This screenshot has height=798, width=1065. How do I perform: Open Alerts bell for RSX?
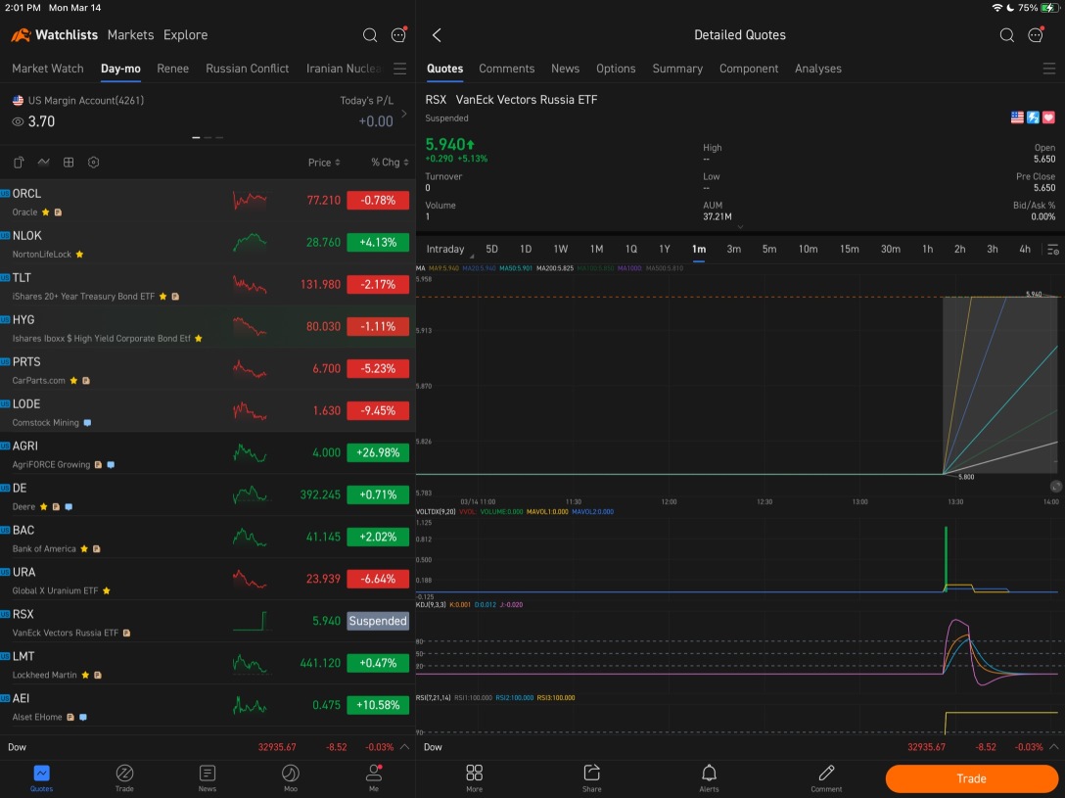tap(709, 778)
